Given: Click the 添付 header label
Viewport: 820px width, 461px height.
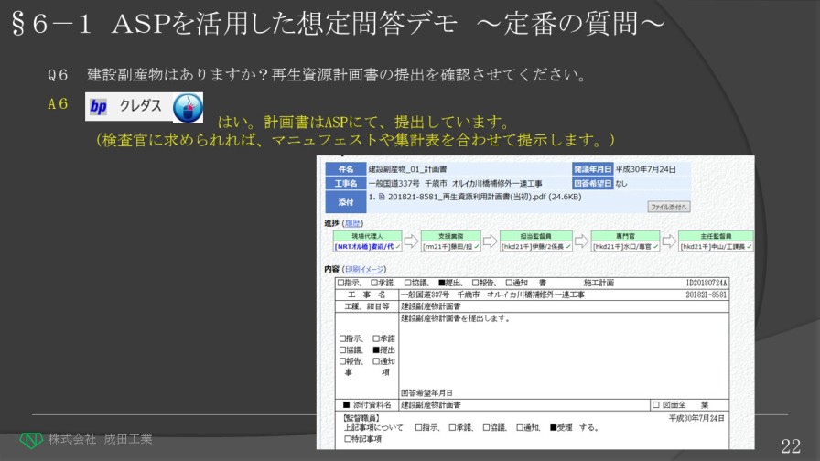Looking at the screenshot, I should tap(345, 202).
